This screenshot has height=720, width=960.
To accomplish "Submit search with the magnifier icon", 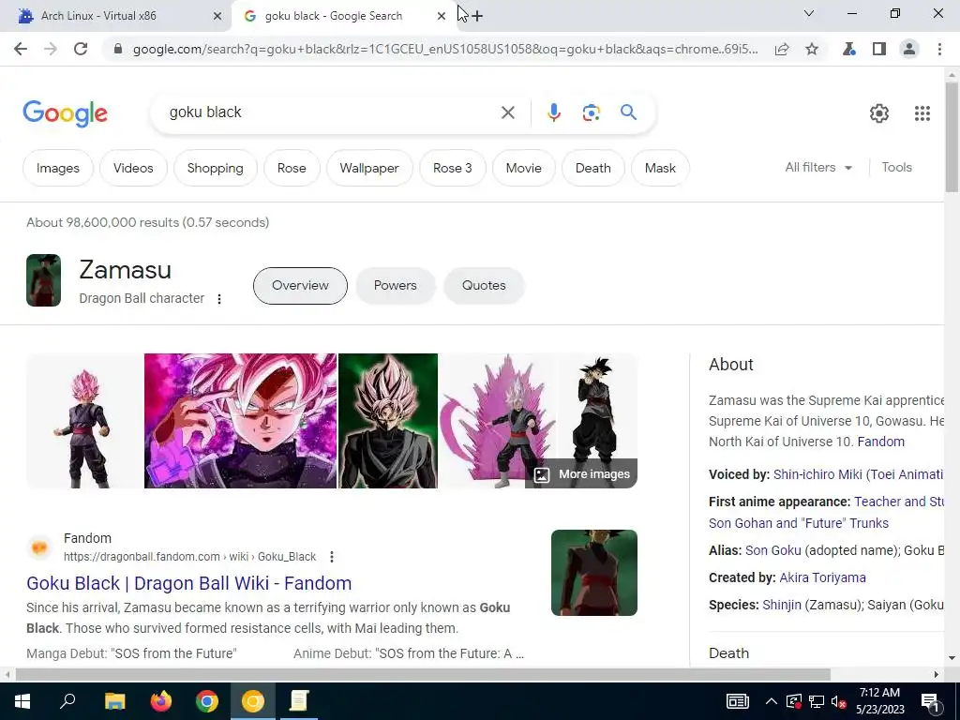I will coord(628,112).
